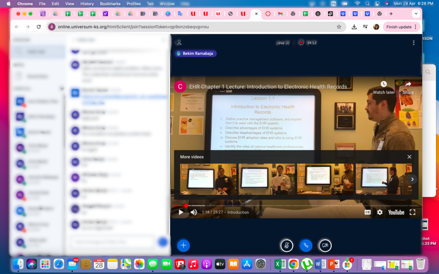This screenshot has width=439, height=274.
Task: Click Bekim Ramabaja presenter label
Action: tap(195, 54)
